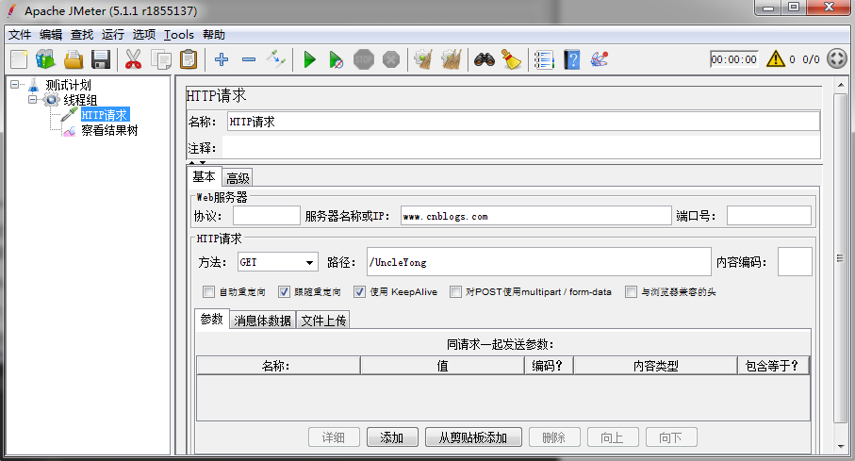
Task: Uncheck the 跟随重定向 checkbox
Action: click(284, 292)
